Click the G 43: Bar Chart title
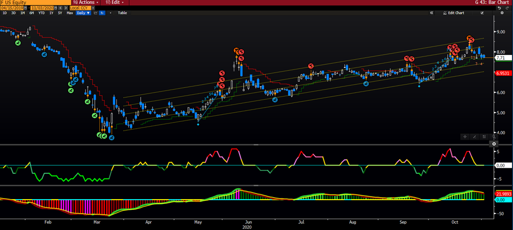513x230 pixels. click(x=493, y=2)
